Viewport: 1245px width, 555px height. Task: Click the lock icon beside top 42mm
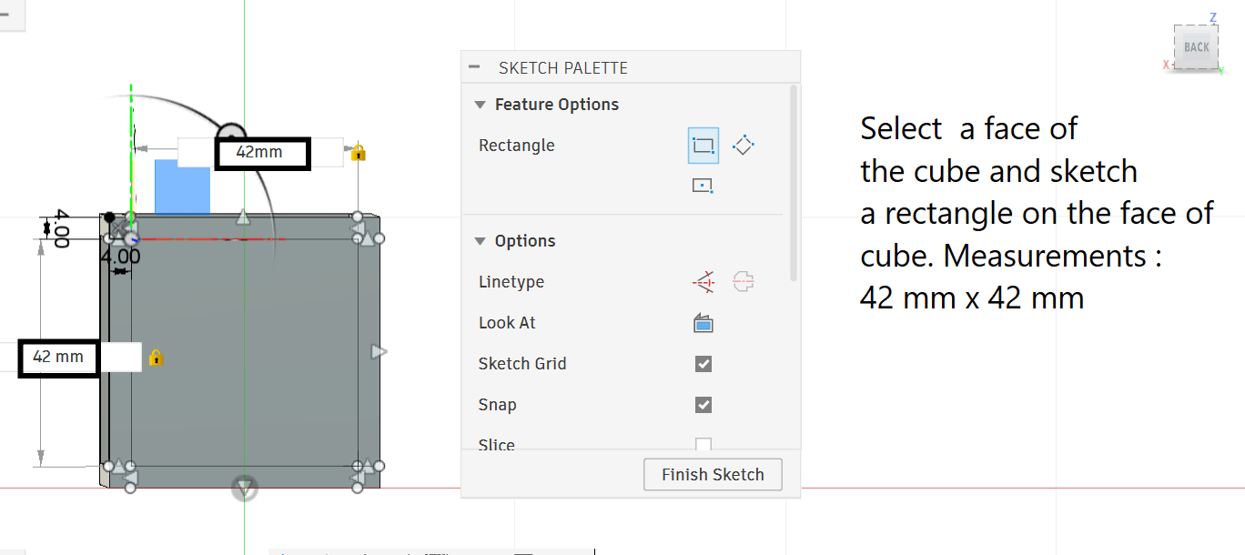(359, 153)
